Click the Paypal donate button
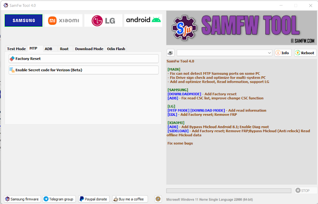318x204 pixels. [x=94, y=199]
